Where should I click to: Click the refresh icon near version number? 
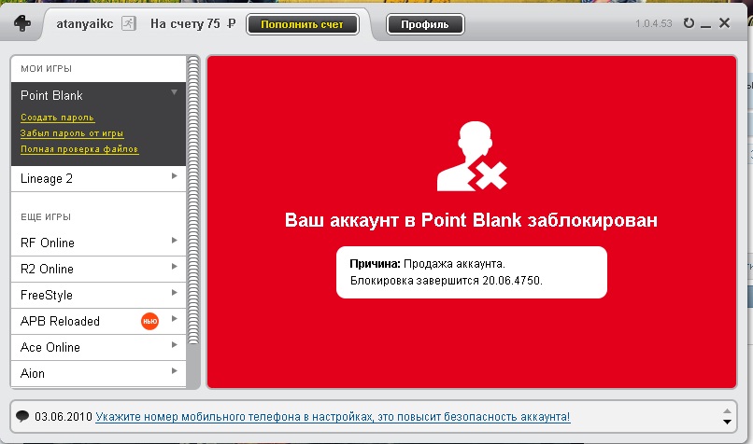pos(689,23)
